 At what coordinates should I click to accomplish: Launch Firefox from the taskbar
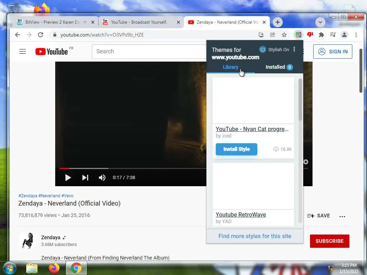(x=54, y=268)
